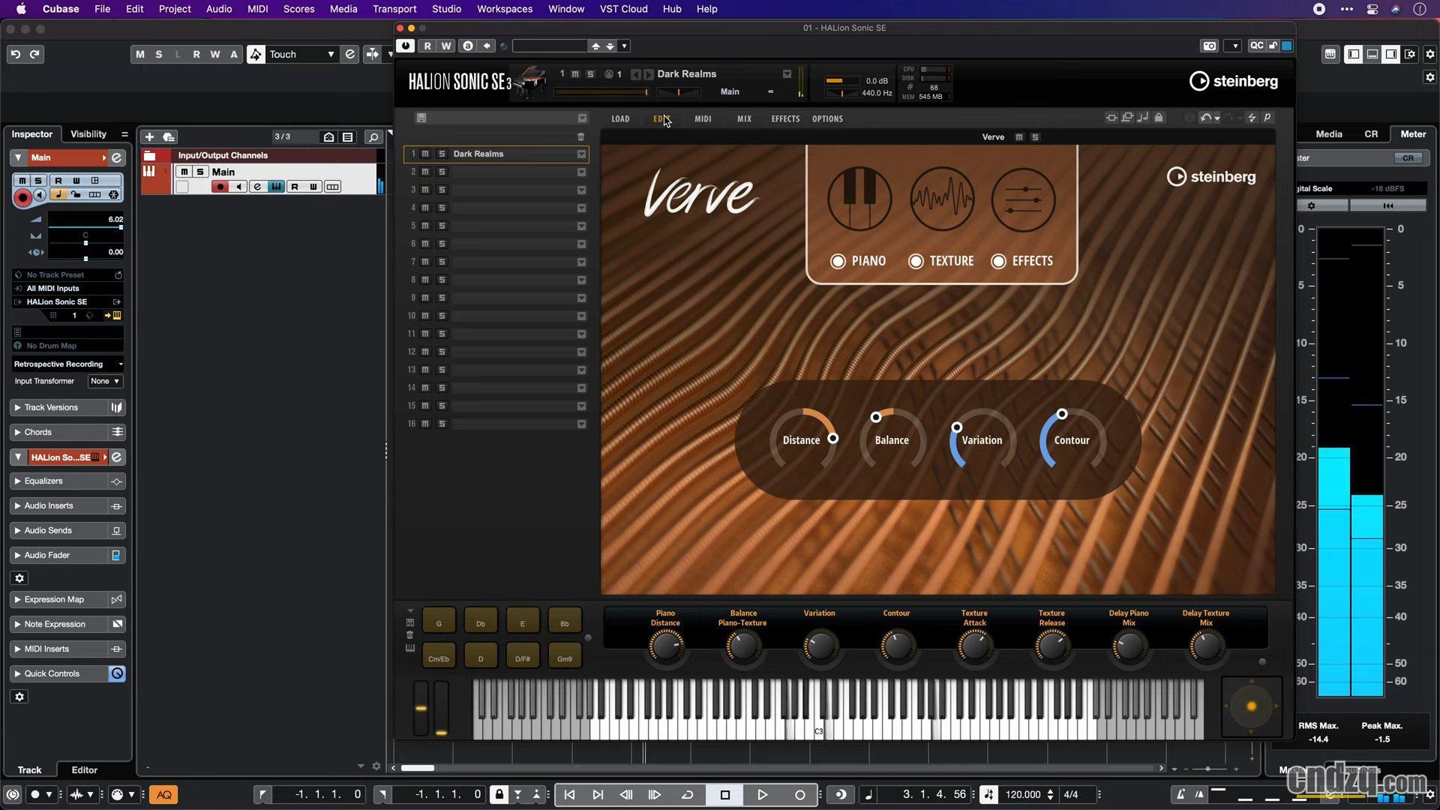The image size is (1440, 810).
Task: Mute slot 1 Dark Realms
Action: (425, 154)
